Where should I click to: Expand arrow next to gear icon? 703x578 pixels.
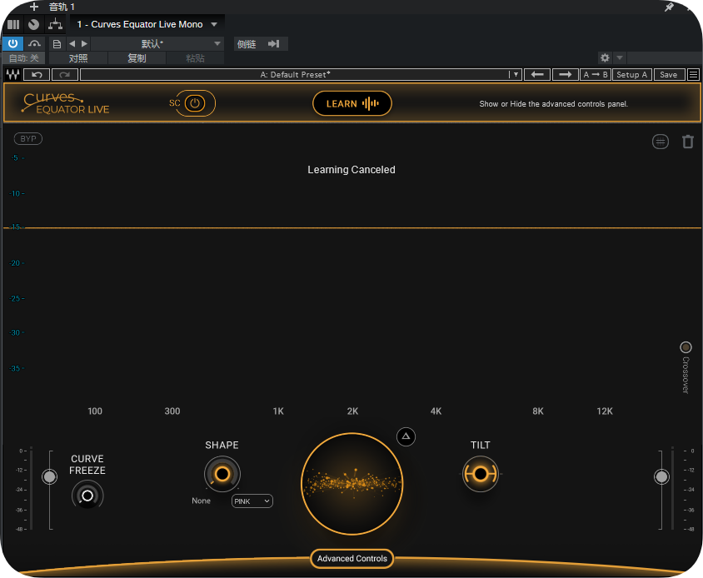click(x=620, y=57)
